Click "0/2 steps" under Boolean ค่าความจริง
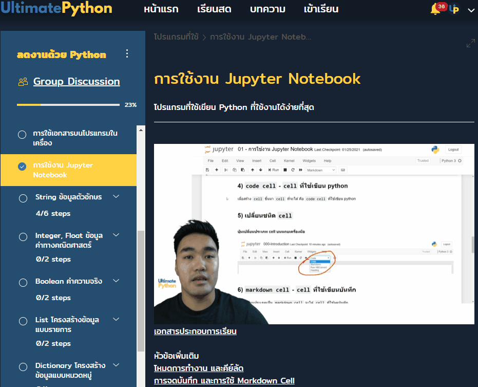The image size is (478, 387). [x=53, y=298]
